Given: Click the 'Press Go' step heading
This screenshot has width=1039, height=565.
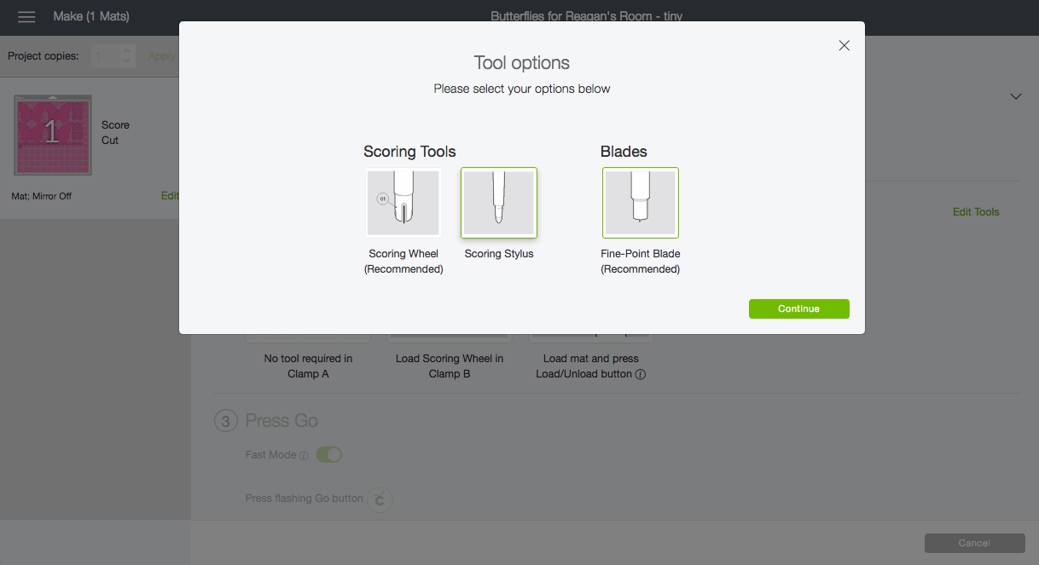Looking at the screenshot, I should pyautogui.click(x=282, y=421).
